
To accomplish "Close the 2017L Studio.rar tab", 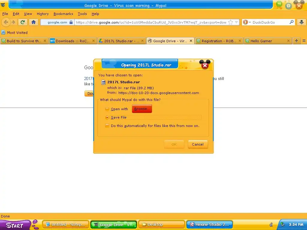I will point(142,41).
